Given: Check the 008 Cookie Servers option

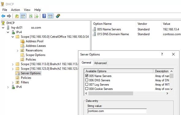Looking at the screenshot, I should 87,89.
